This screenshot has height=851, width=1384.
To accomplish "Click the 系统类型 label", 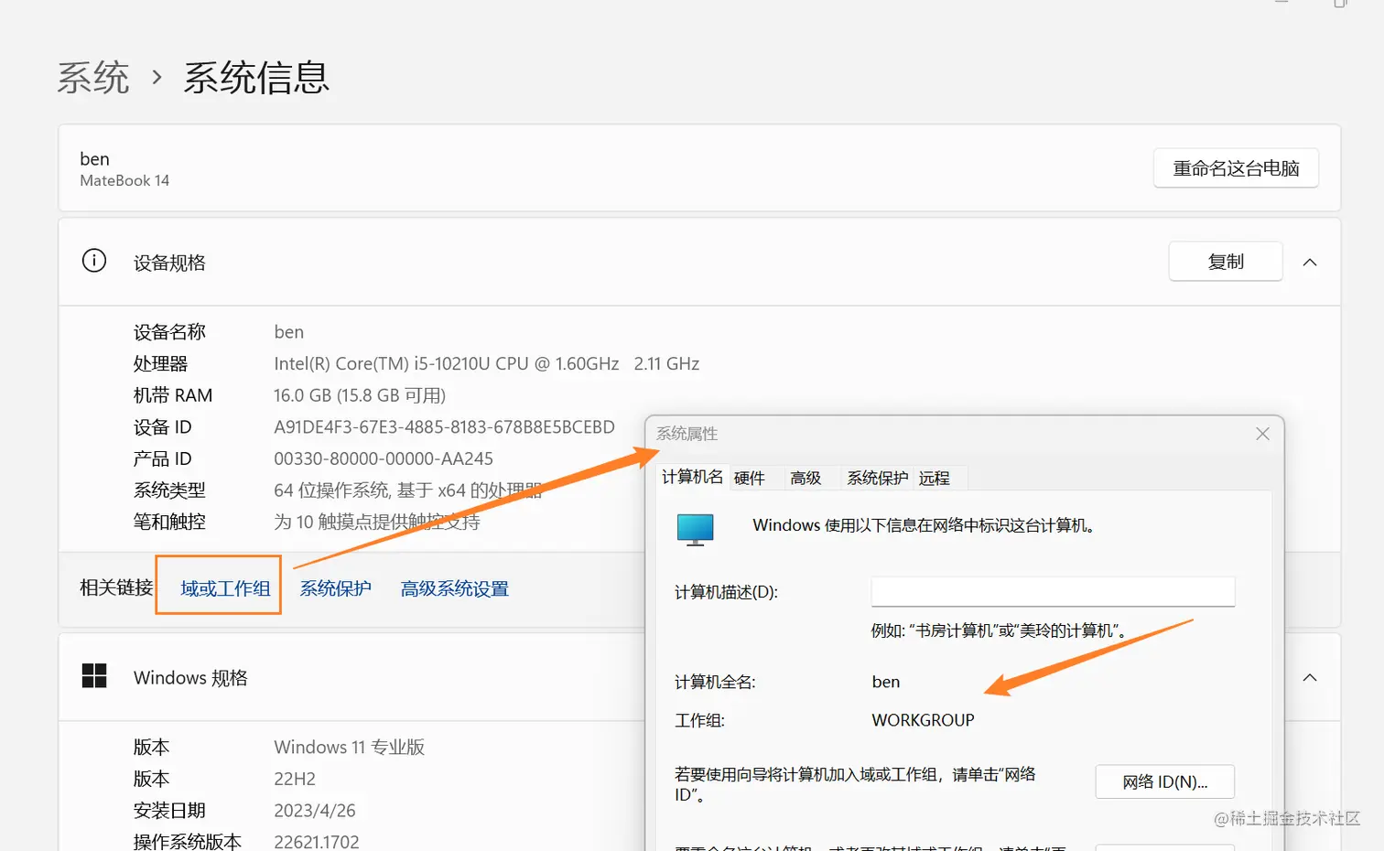I will coord(169,490).
